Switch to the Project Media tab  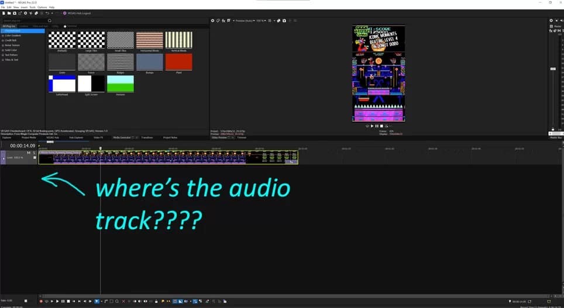(x=29, y=138)
